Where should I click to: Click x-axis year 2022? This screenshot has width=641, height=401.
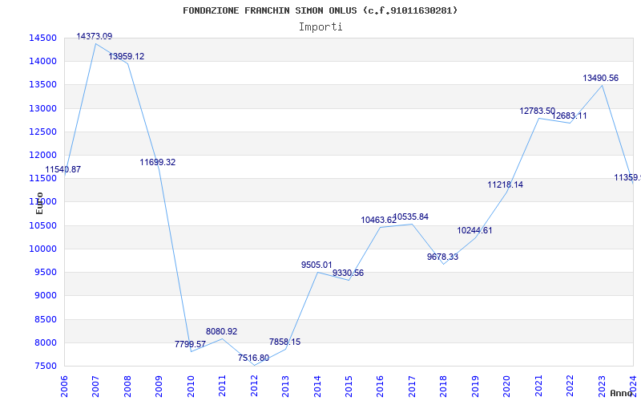pos(570,386)
